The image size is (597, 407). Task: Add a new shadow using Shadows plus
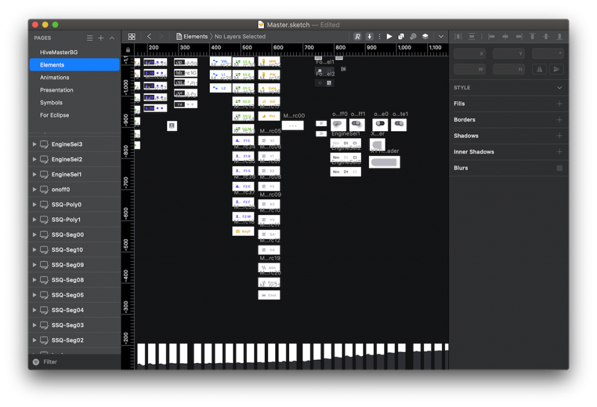pos(559,136)
